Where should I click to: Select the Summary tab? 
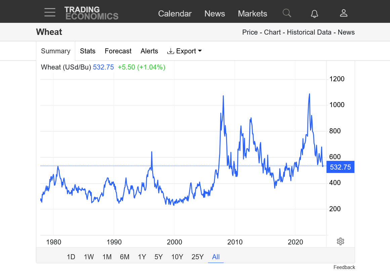pos(55,51)
